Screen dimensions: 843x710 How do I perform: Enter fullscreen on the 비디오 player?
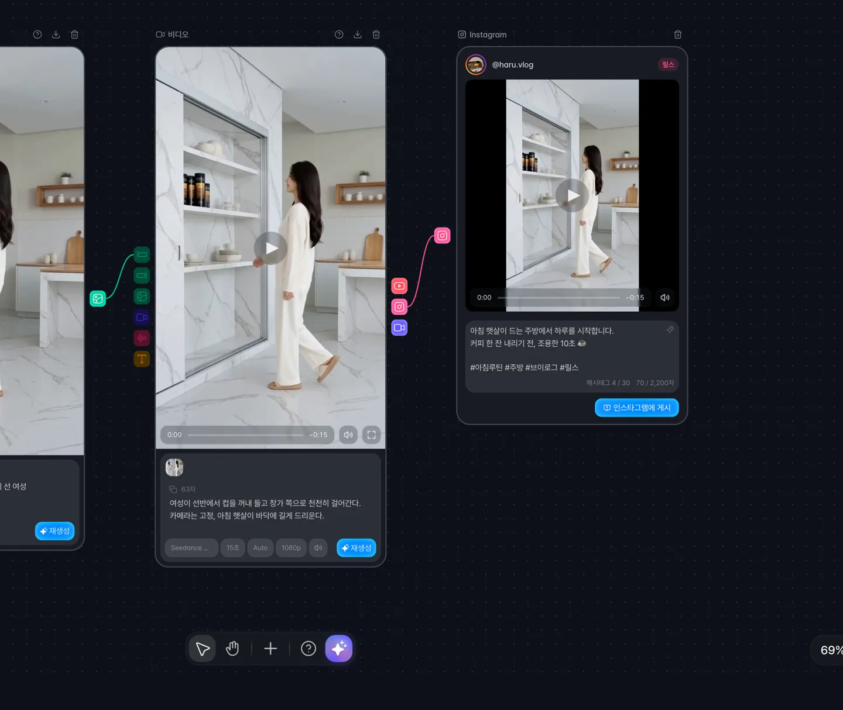coord(371,435)
